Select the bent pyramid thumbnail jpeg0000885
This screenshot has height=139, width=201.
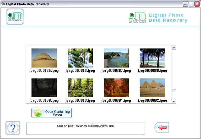coord(44,58)
